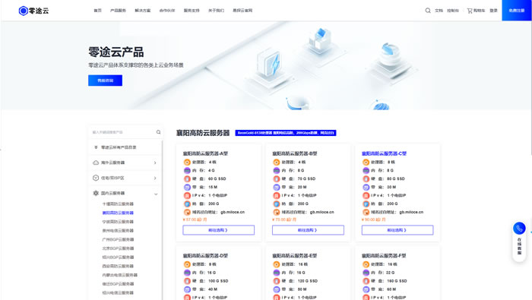This screenshot has height=300, width=532.
Task: Focus the sidebar product search input
Action: tap(123, 132)
